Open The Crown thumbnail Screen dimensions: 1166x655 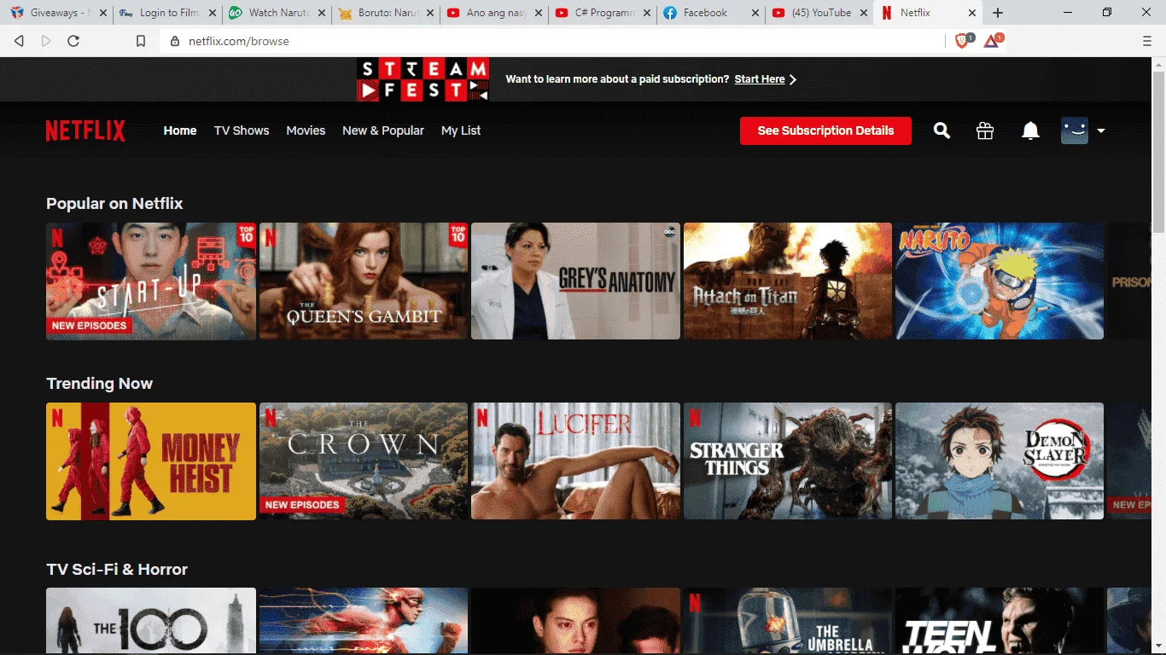[x=364, y=461]
